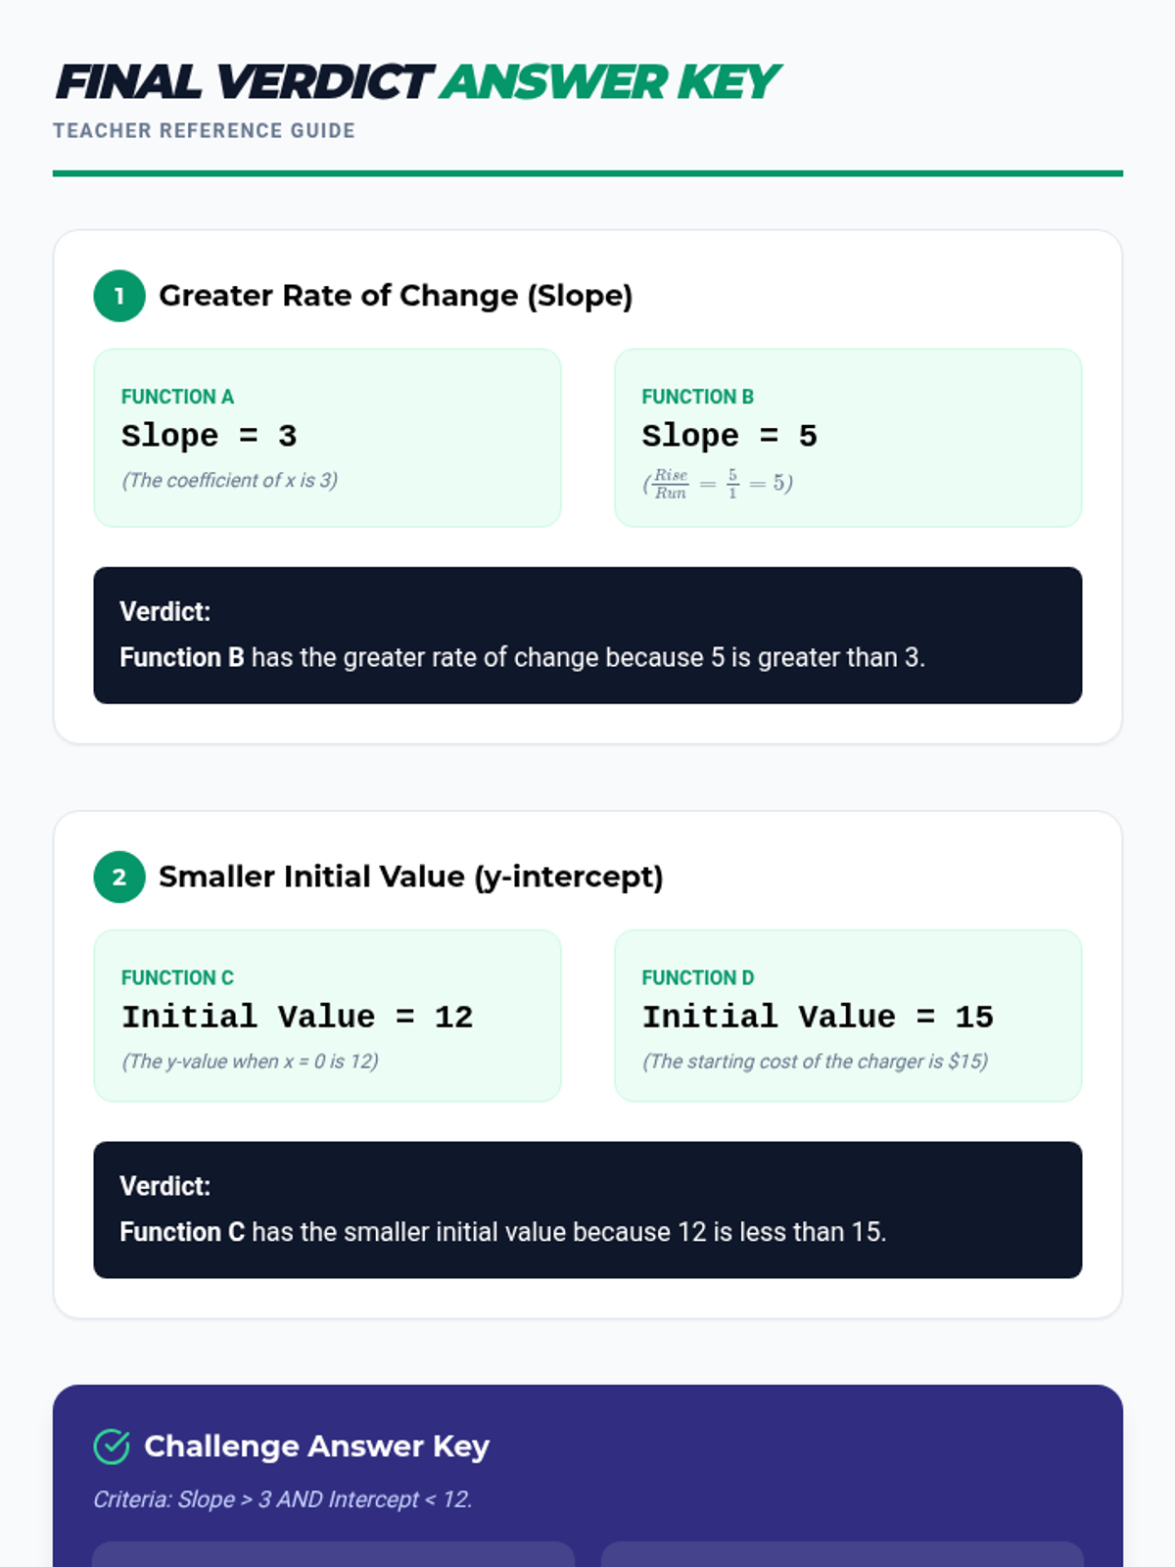Screen dimensions: 1175x1567
Task: Click the "Criteria: Slope > 3 AND Intercept < 12" line
Action: tap(282, 1499)
